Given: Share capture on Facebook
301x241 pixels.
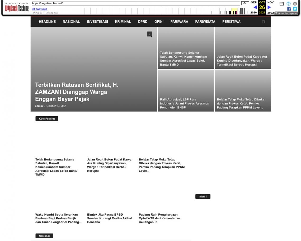Looking at the screenshot, I should 289,9.
